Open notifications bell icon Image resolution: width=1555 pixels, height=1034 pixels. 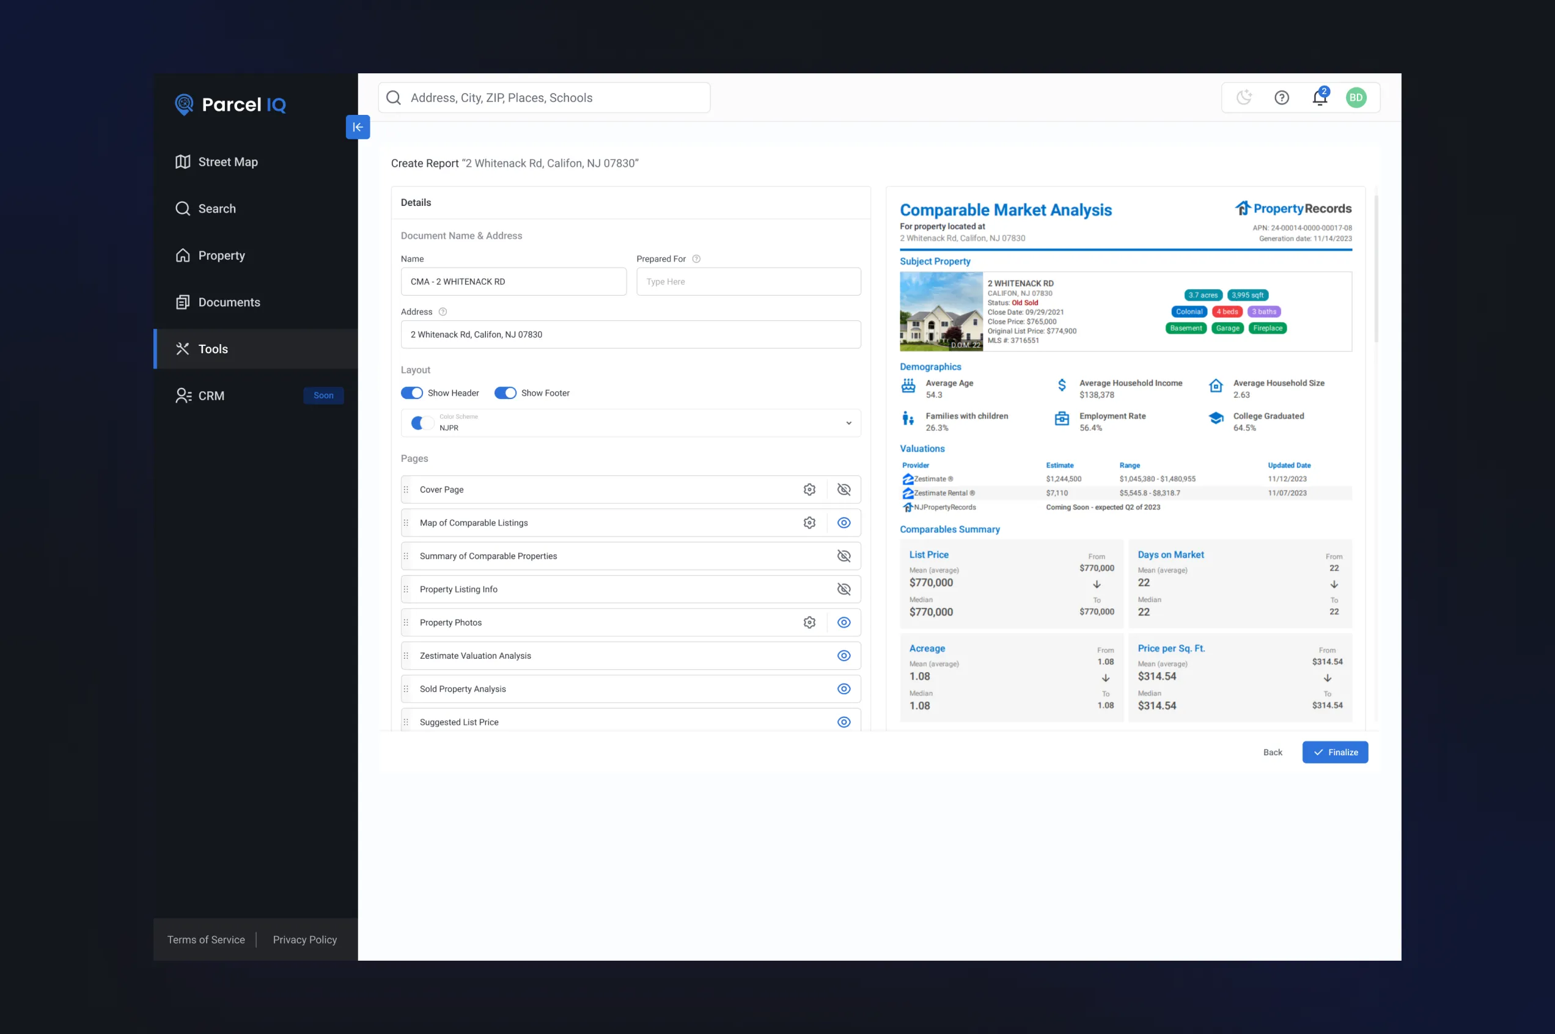1319,98
